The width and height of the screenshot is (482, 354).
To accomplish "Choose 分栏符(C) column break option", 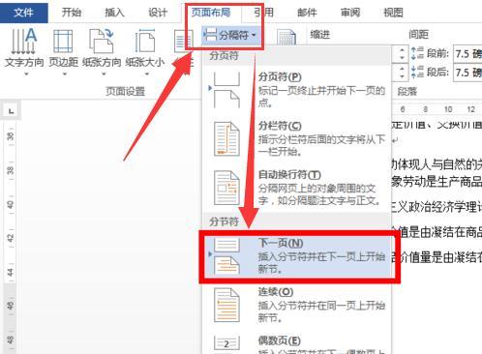I will point(296,138).
